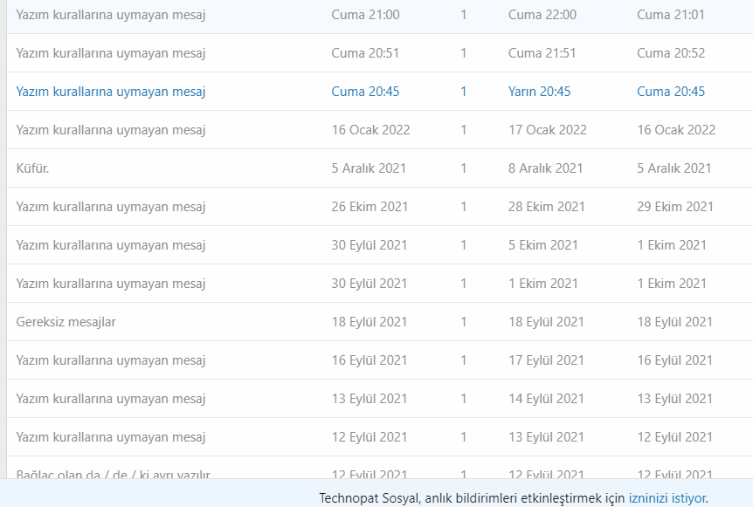Click 'Yazım kurallarına uymayan mesaj' in the 26 Ekim 2021 row

click(x=111, y=207)
